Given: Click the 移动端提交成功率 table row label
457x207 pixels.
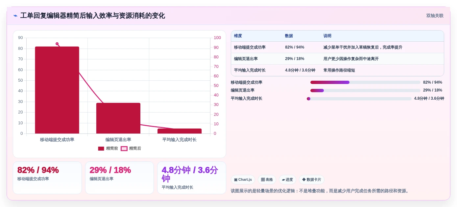Looking at the screenshot, I should pos(250,47).
